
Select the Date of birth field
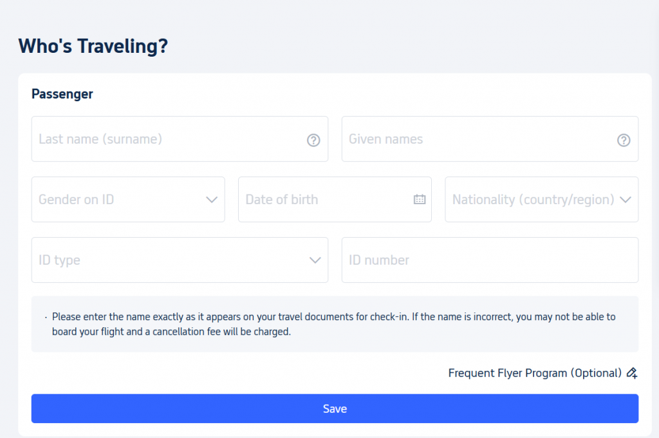point(335,200)
